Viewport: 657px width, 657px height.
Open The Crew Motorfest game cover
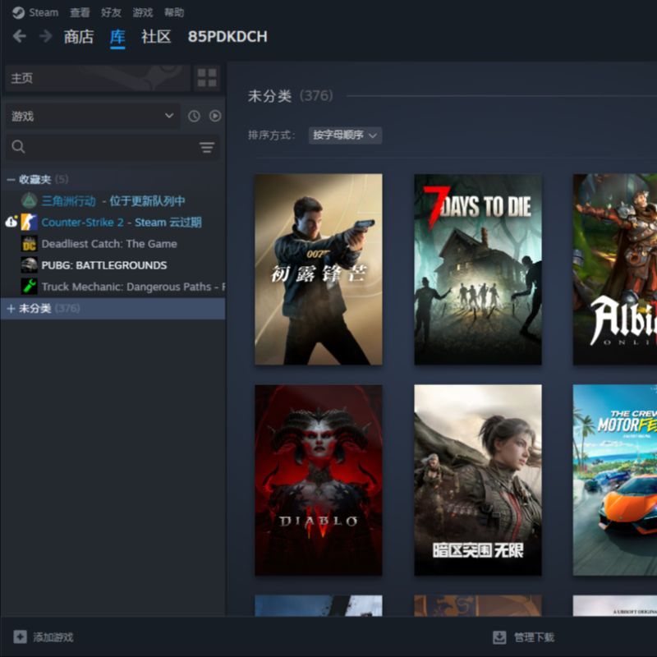click(x=614, y=480)
